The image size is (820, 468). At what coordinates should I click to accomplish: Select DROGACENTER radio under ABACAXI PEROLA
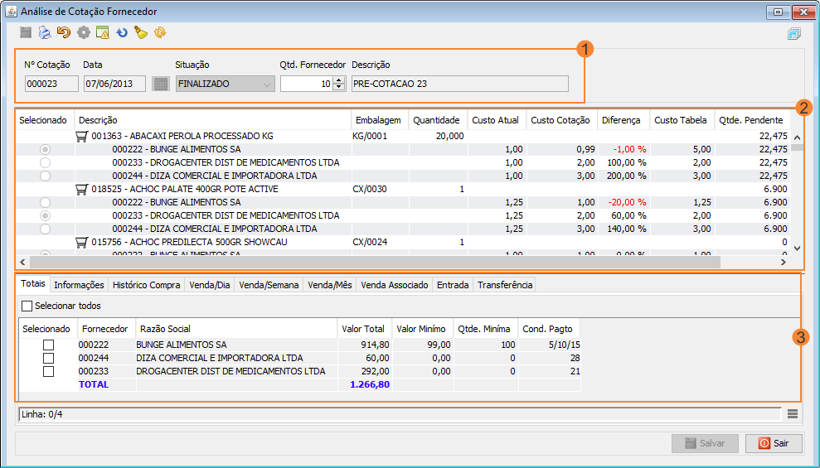[46, 162]
